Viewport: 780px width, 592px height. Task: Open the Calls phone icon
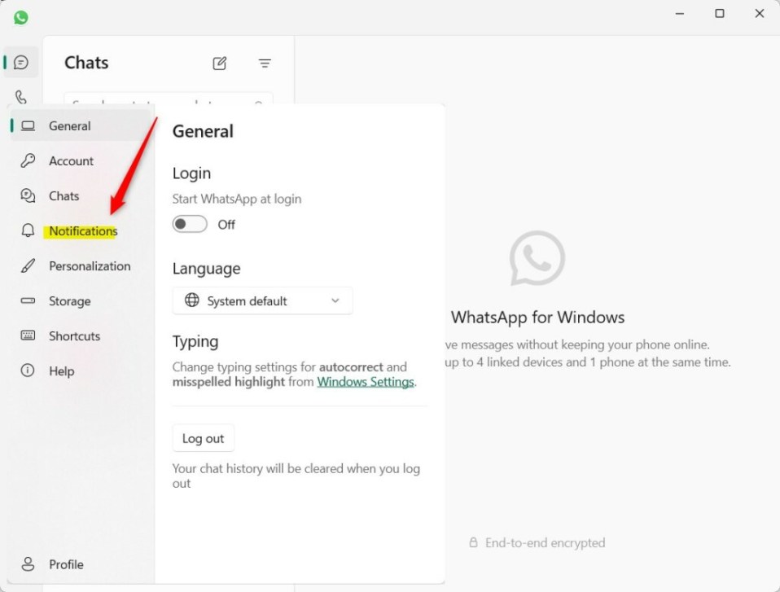pos(21,97)
